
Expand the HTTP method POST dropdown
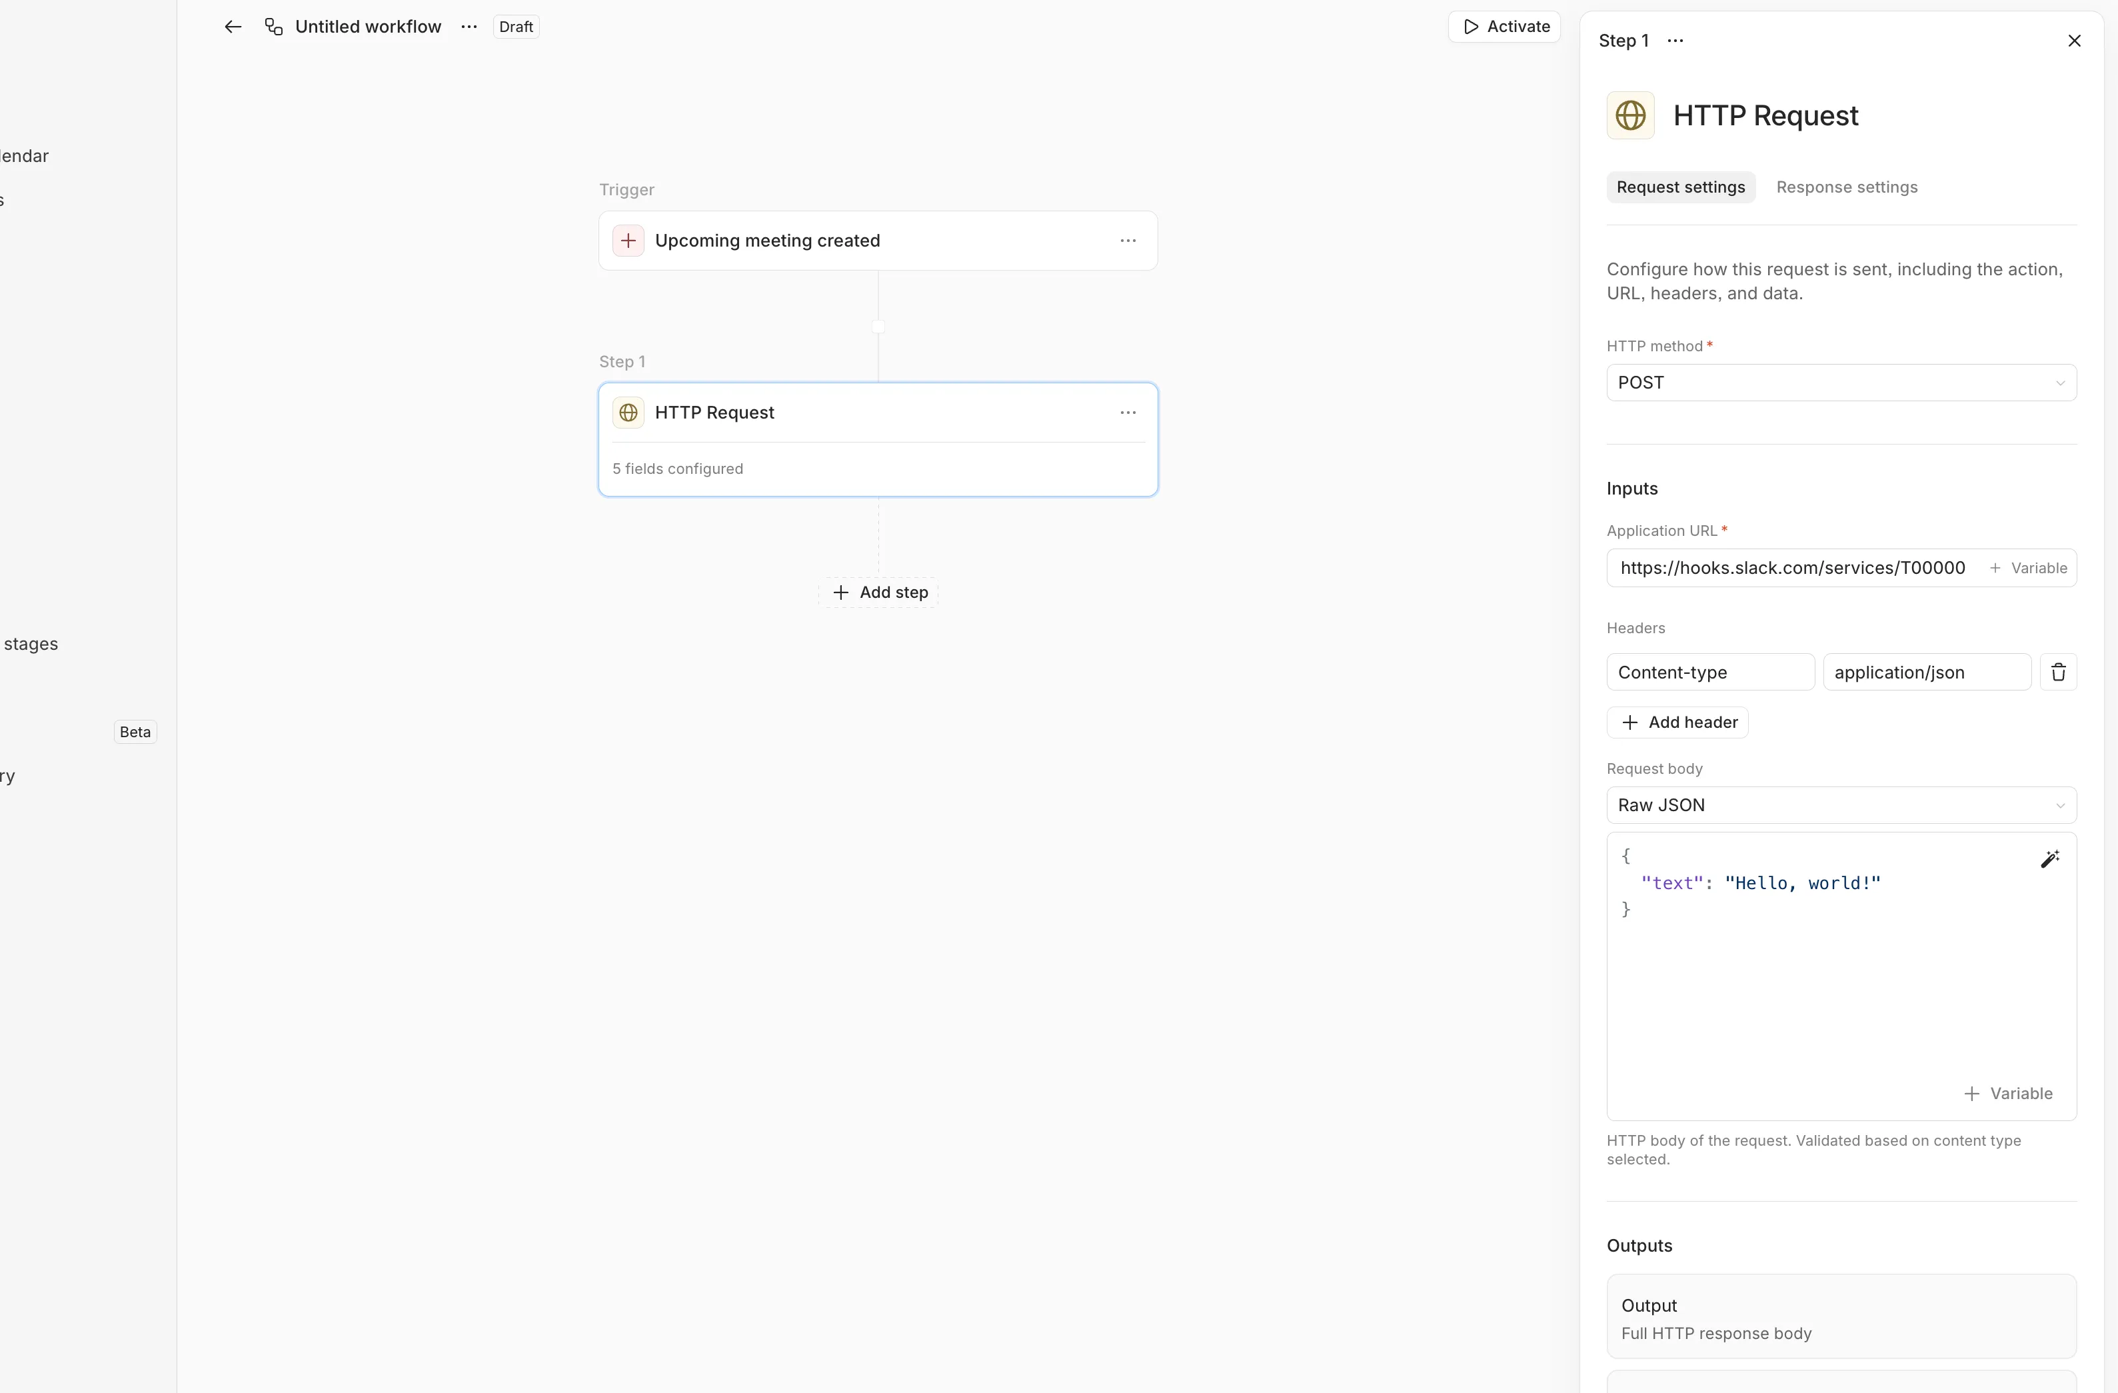pos(1840,383)
